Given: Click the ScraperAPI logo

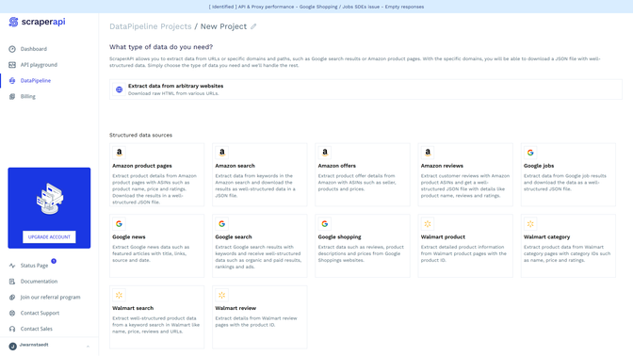Looking at the screenshot, I should 37,22.
